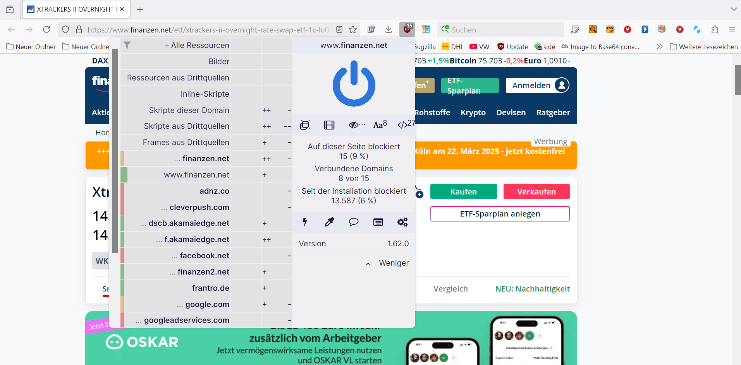
Task: Bookmark this page with the star icon
Action: tap(353, 29)
